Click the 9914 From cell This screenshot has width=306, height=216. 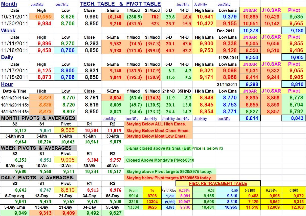pos(133,196)
